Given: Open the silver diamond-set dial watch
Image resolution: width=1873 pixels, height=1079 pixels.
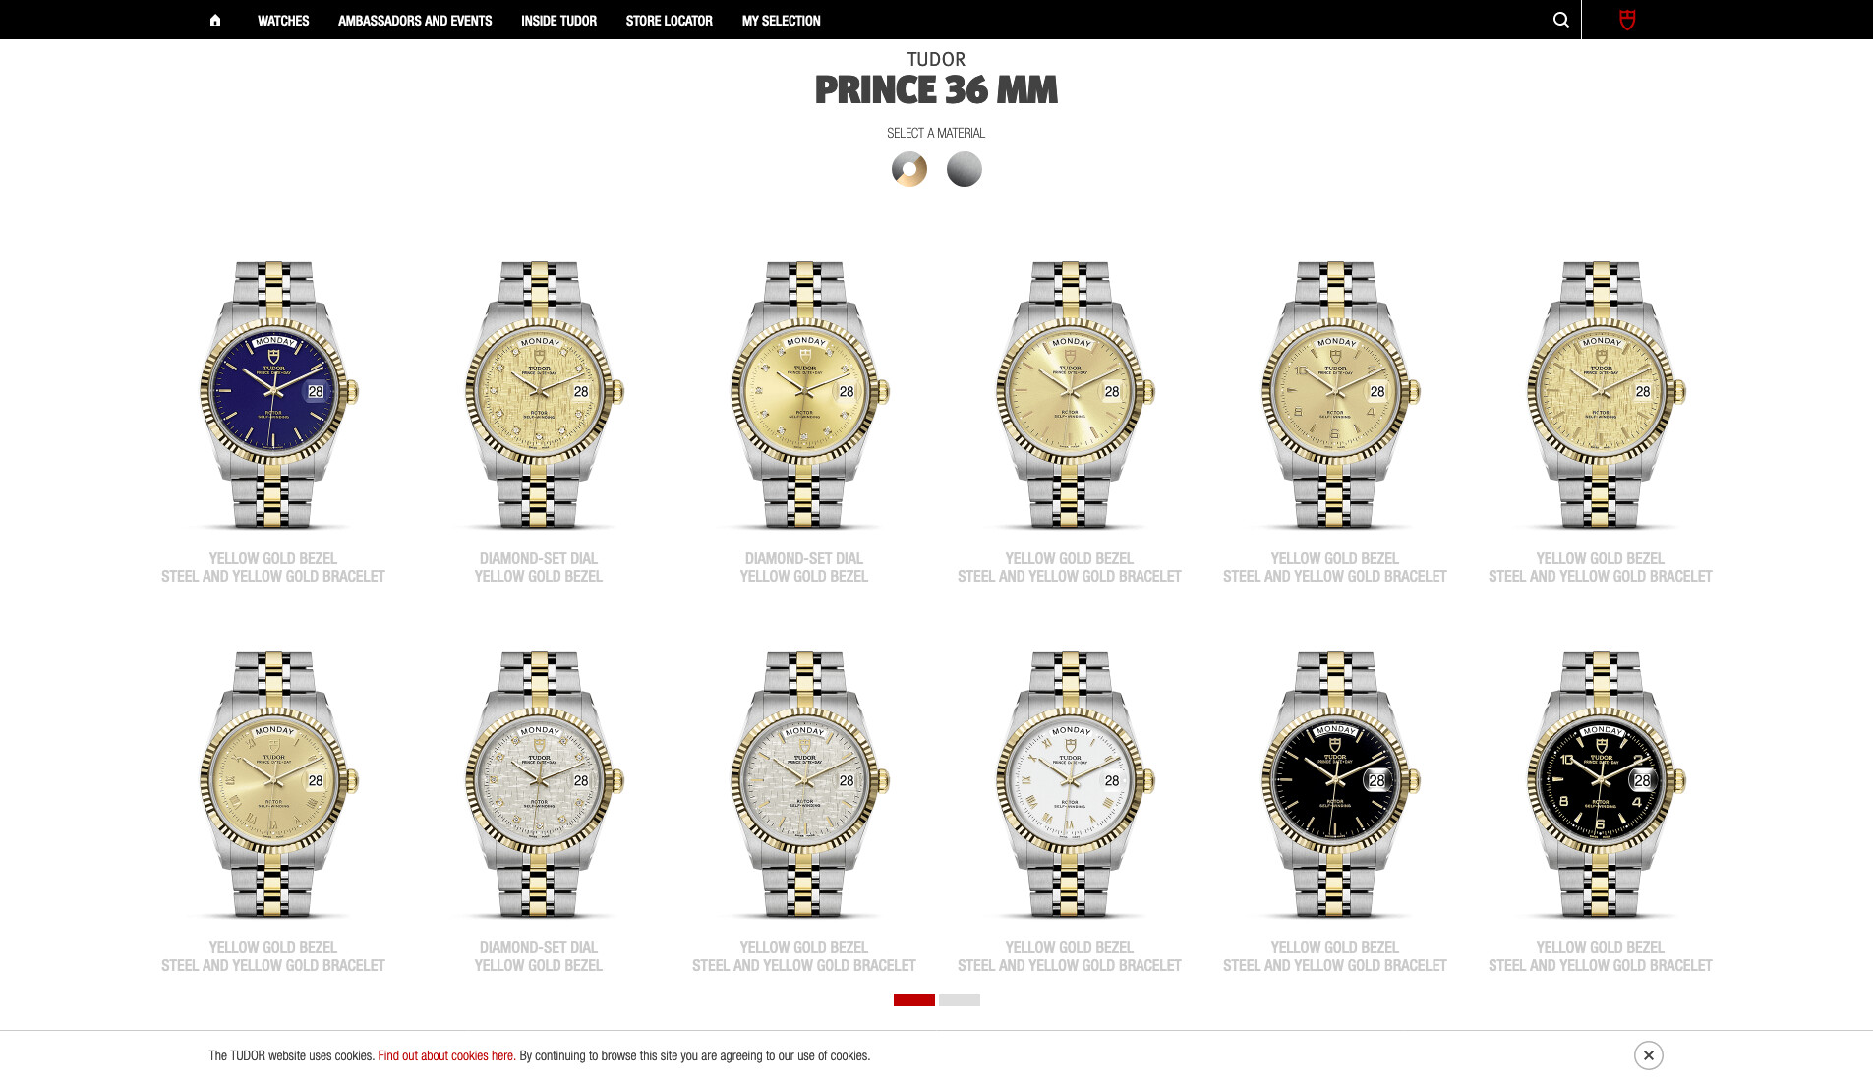Looking at the screenshot, I should (540, 784).
